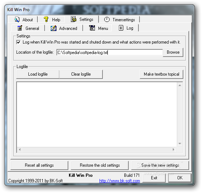Viewport: 202px width, 193px height.
Task: Click the General tab icon
Action: click(x=20, y=28)
